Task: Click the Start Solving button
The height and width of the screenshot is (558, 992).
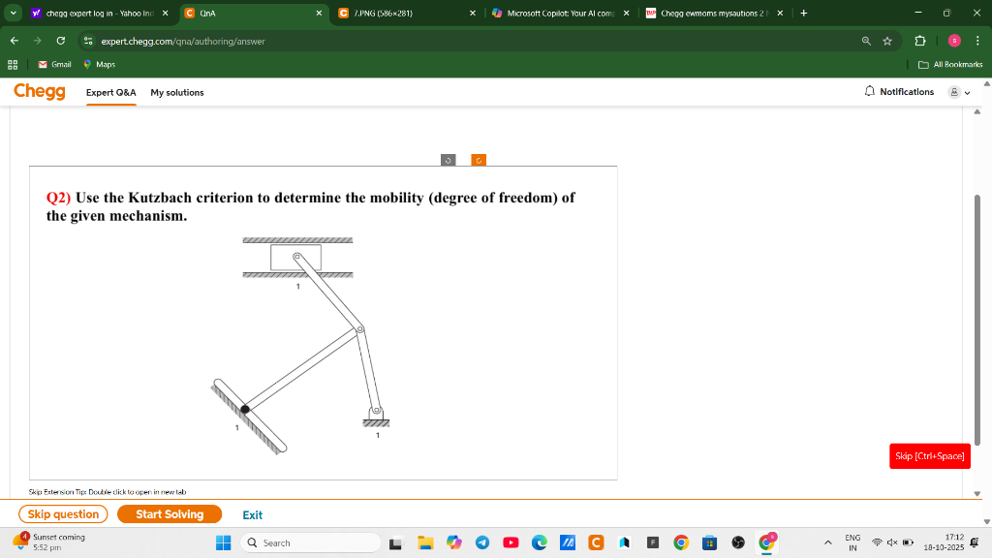Action: click(170, 514)
